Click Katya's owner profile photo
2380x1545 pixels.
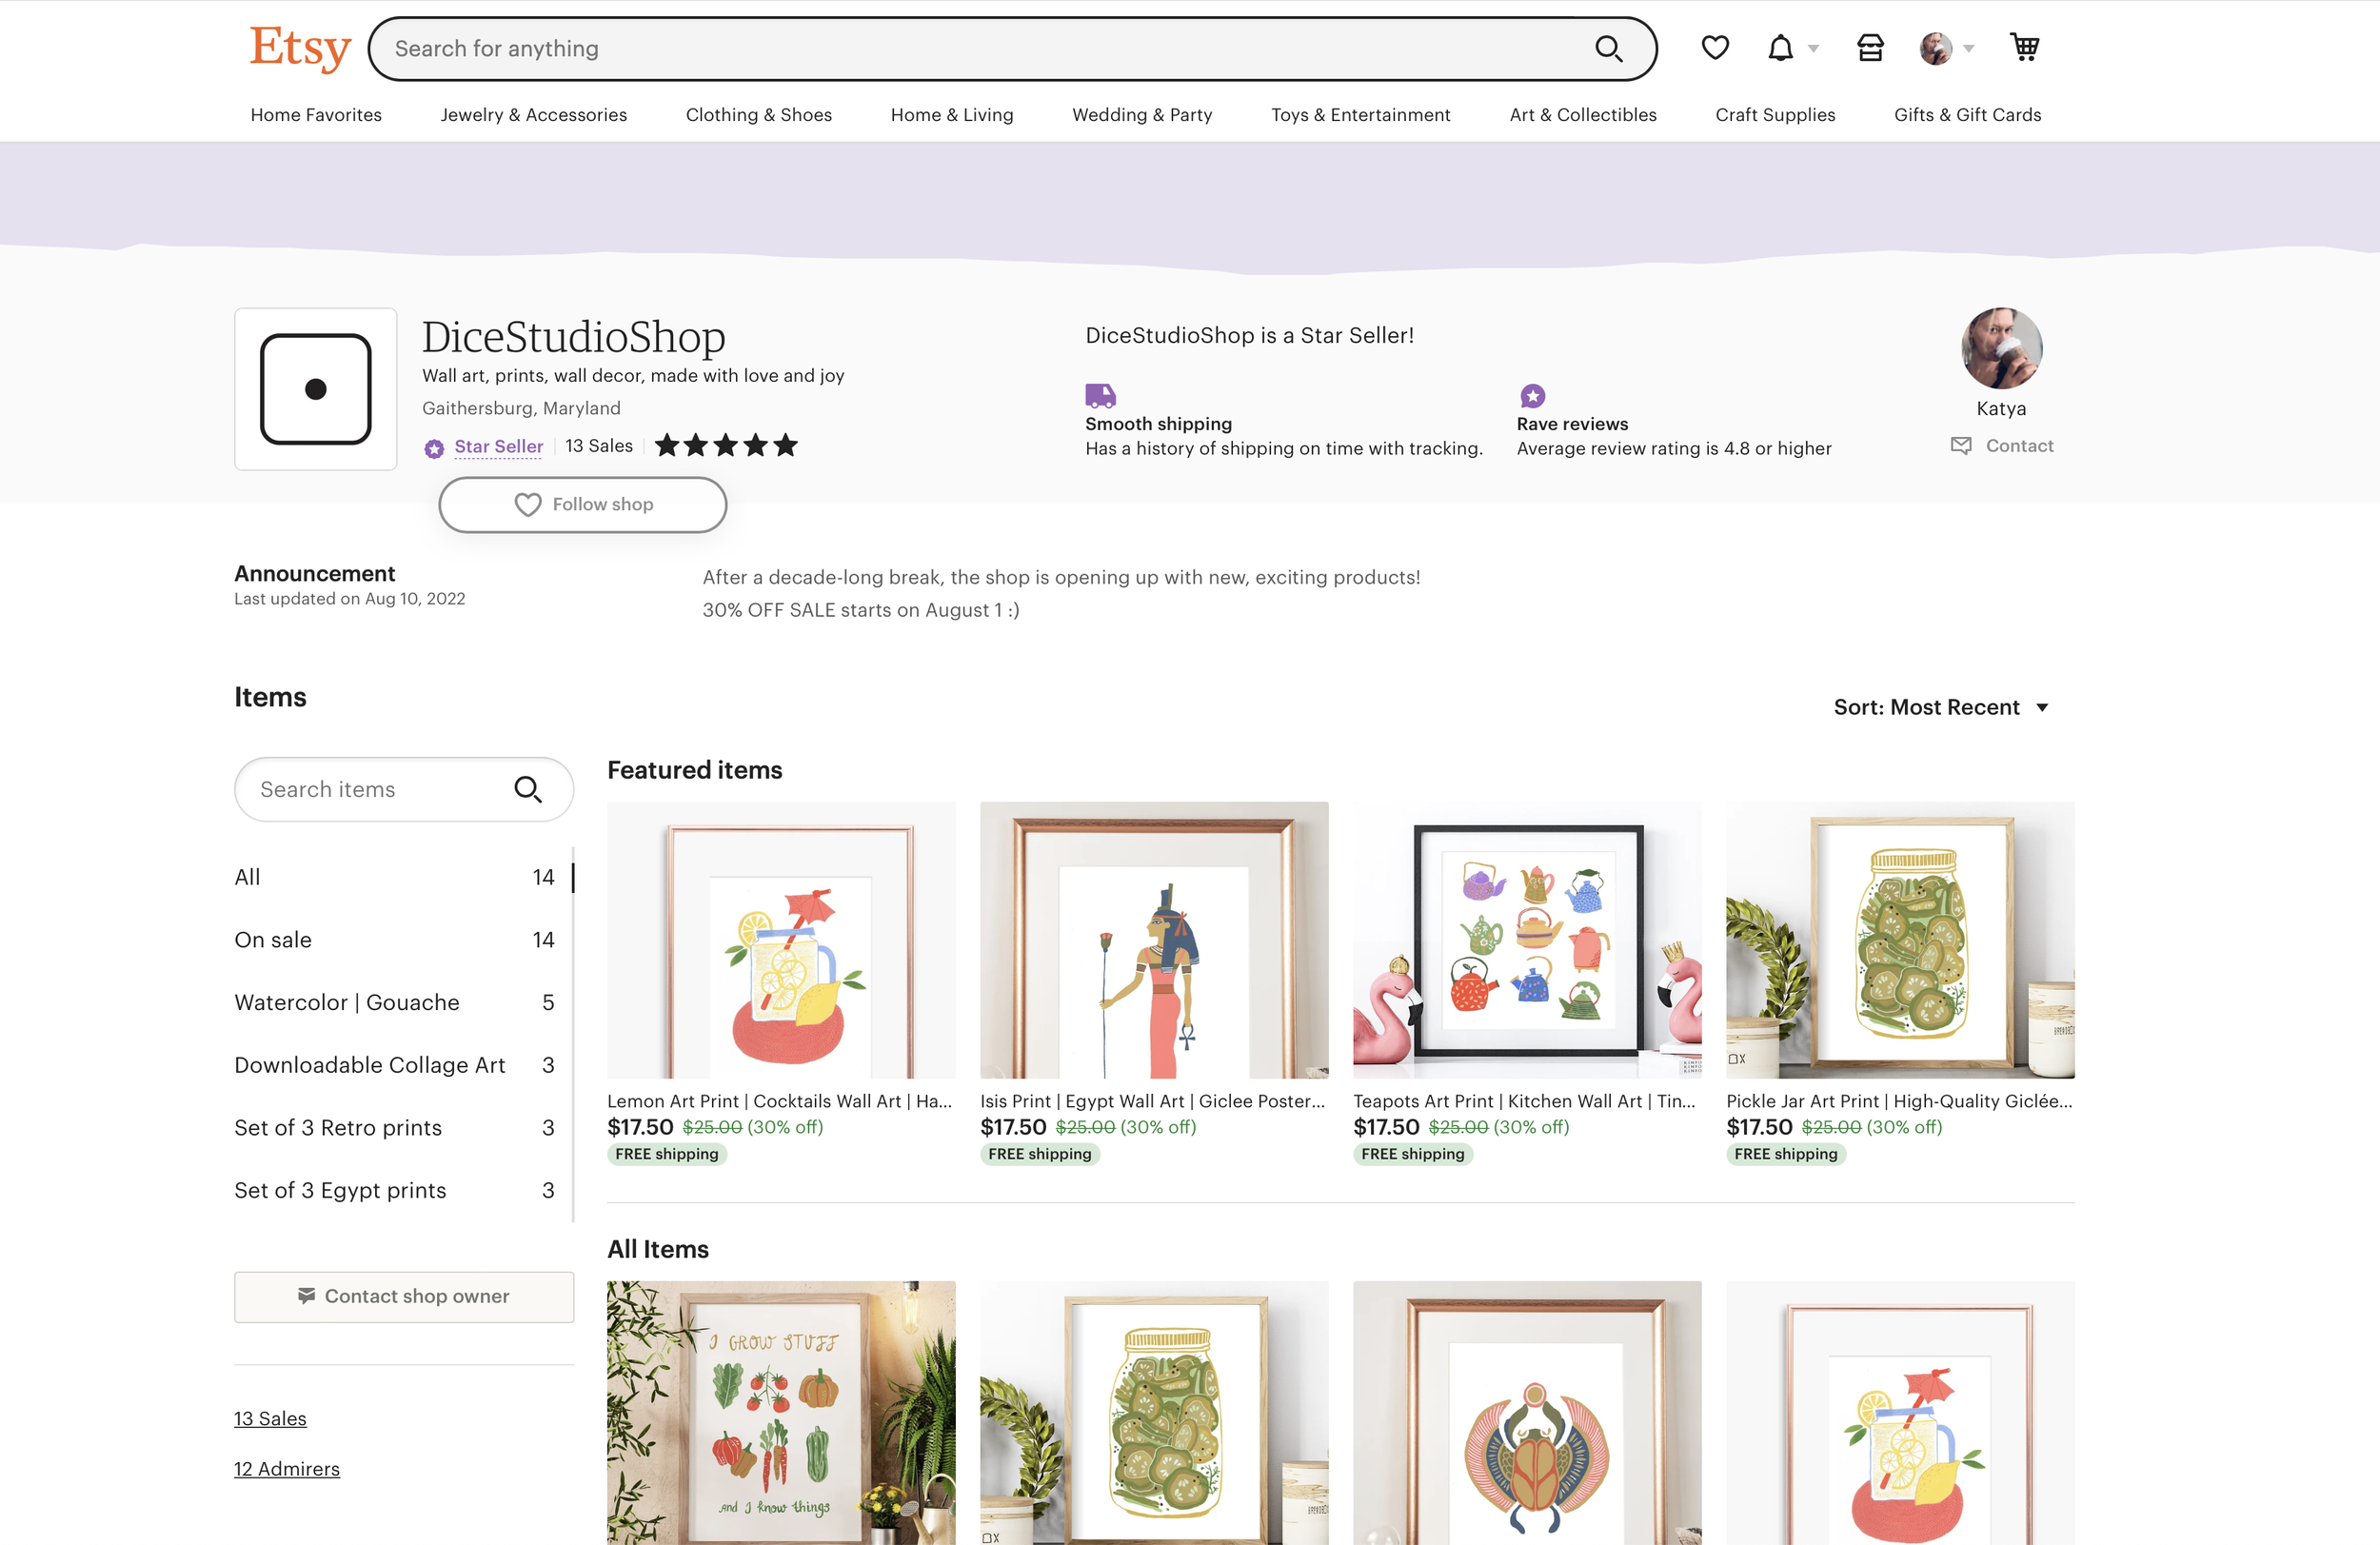point(2001,348)
